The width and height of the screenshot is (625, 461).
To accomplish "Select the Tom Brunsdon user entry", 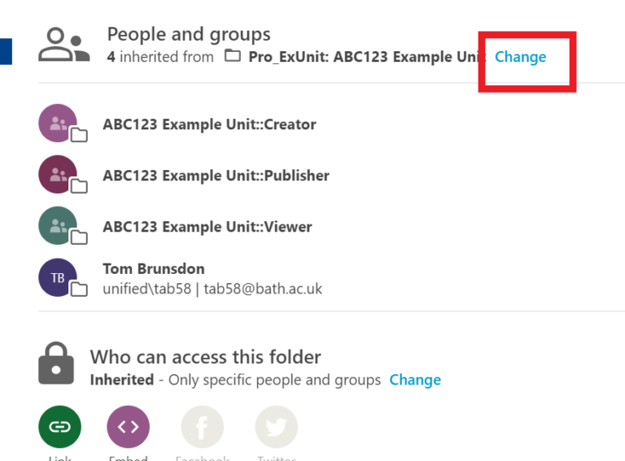I will click(x=154, y=268).
